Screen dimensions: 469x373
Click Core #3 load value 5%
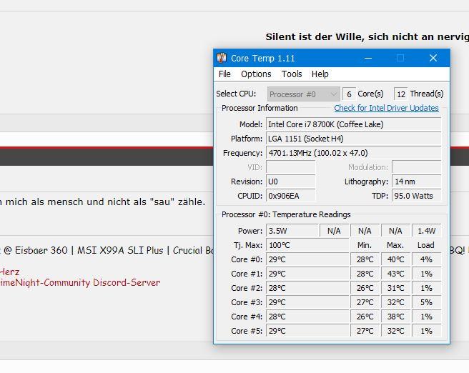[x=427, y=302]
